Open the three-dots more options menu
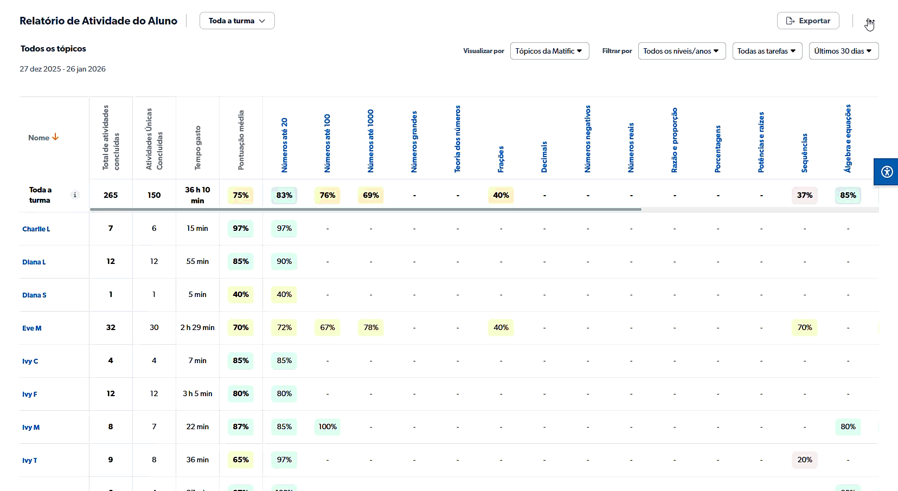The height and width of the screenshot is (491, 898). pos(870,21)
